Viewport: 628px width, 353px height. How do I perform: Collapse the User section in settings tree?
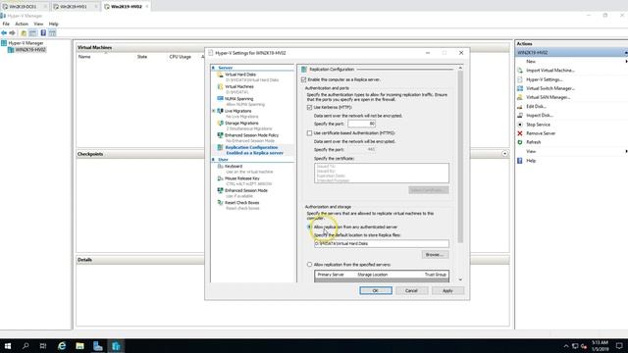(214, 160)
